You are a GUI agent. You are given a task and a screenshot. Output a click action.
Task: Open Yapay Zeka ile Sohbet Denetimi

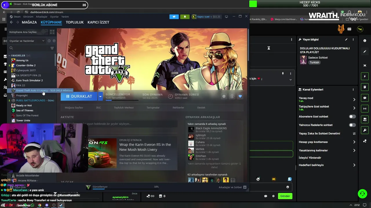coord(327,133)
